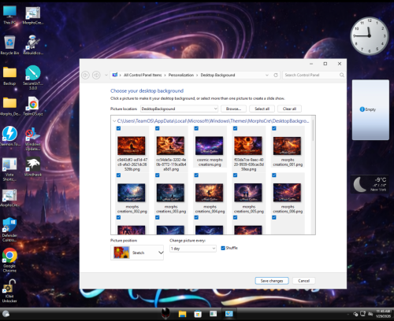Collapse the DesktopBackground folder path group
The width and height of the screenshot is (394, 321).
click(114, 121)
